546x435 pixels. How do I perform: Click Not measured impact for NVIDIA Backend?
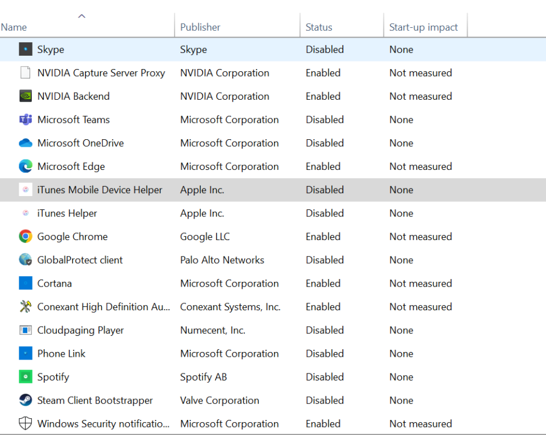coord(420,96)
